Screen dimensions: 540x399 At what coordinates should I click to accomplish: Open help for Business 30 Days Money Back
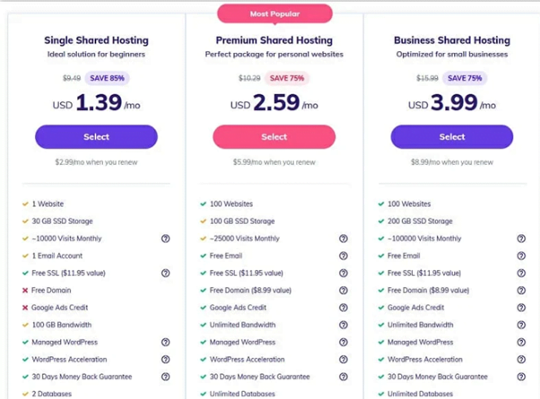521,377
